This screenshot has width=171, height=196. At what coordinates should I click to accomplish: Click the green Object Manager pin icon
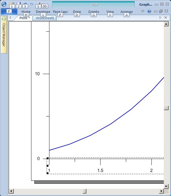(x=4, y=19)
